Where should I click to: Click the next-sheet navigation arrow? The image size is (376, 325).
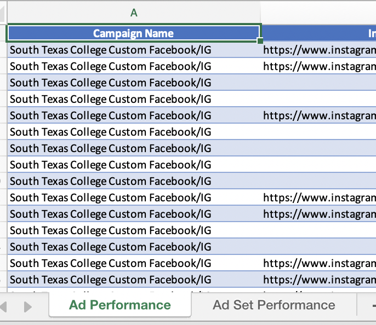coord(27,307)
